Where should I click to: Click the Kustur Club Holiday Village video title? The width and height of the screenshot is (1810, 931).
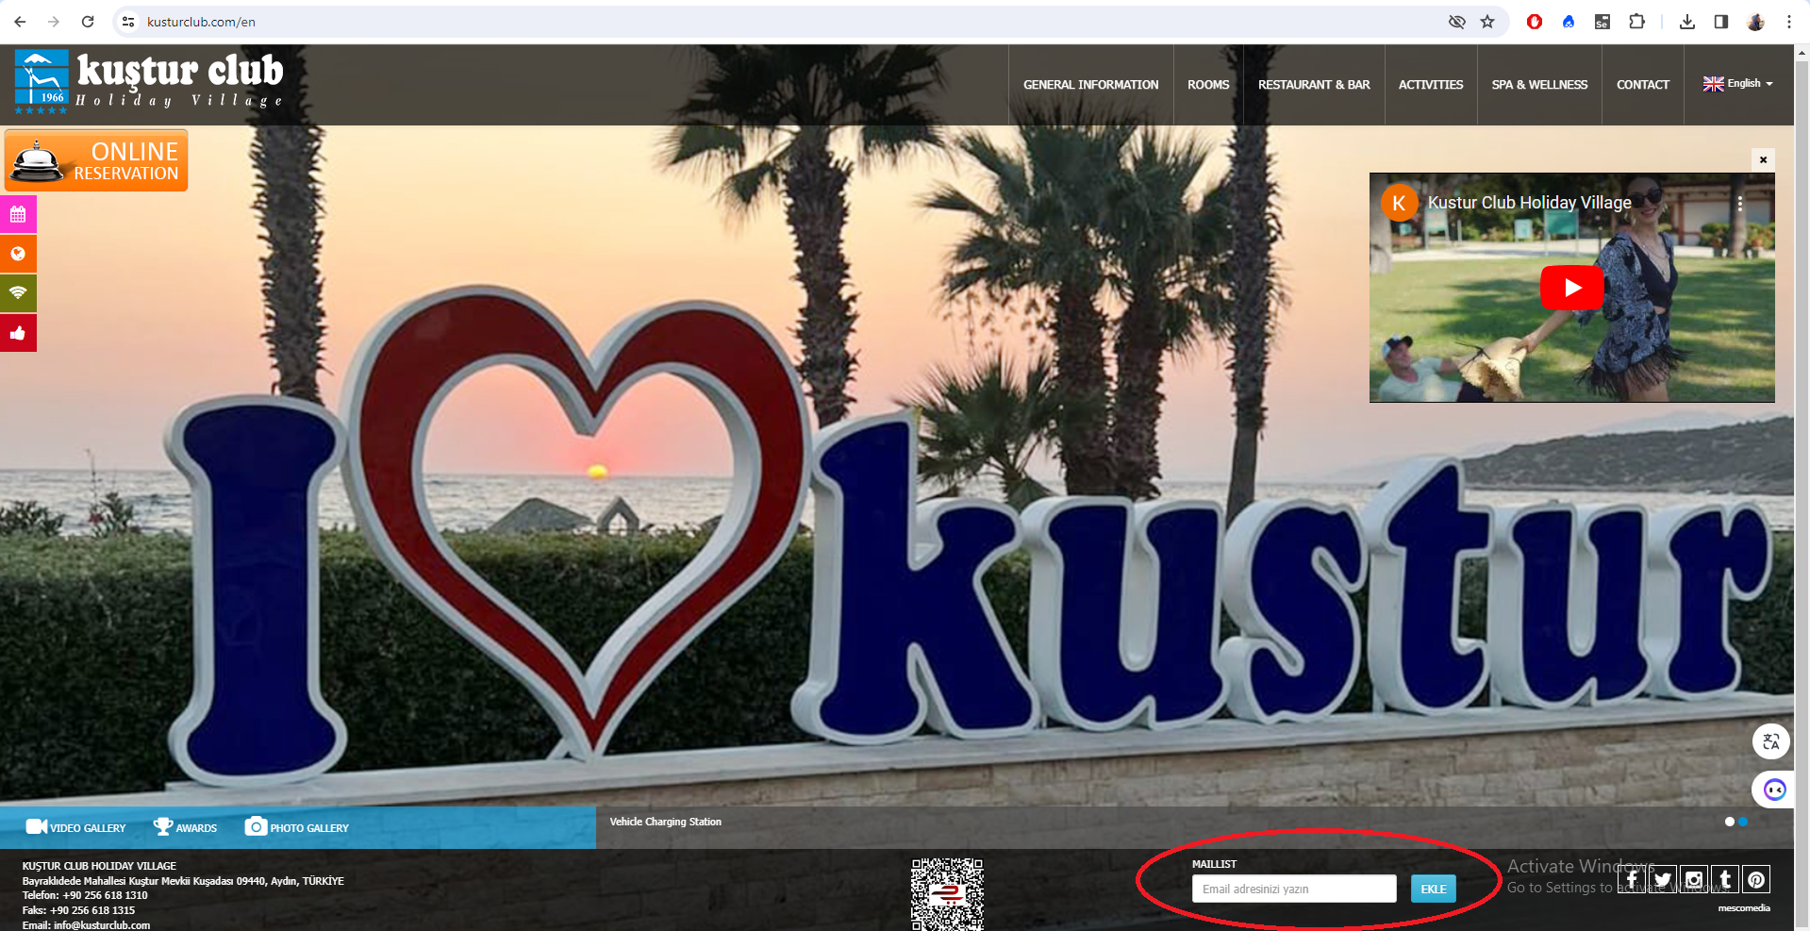(1530, 203)
